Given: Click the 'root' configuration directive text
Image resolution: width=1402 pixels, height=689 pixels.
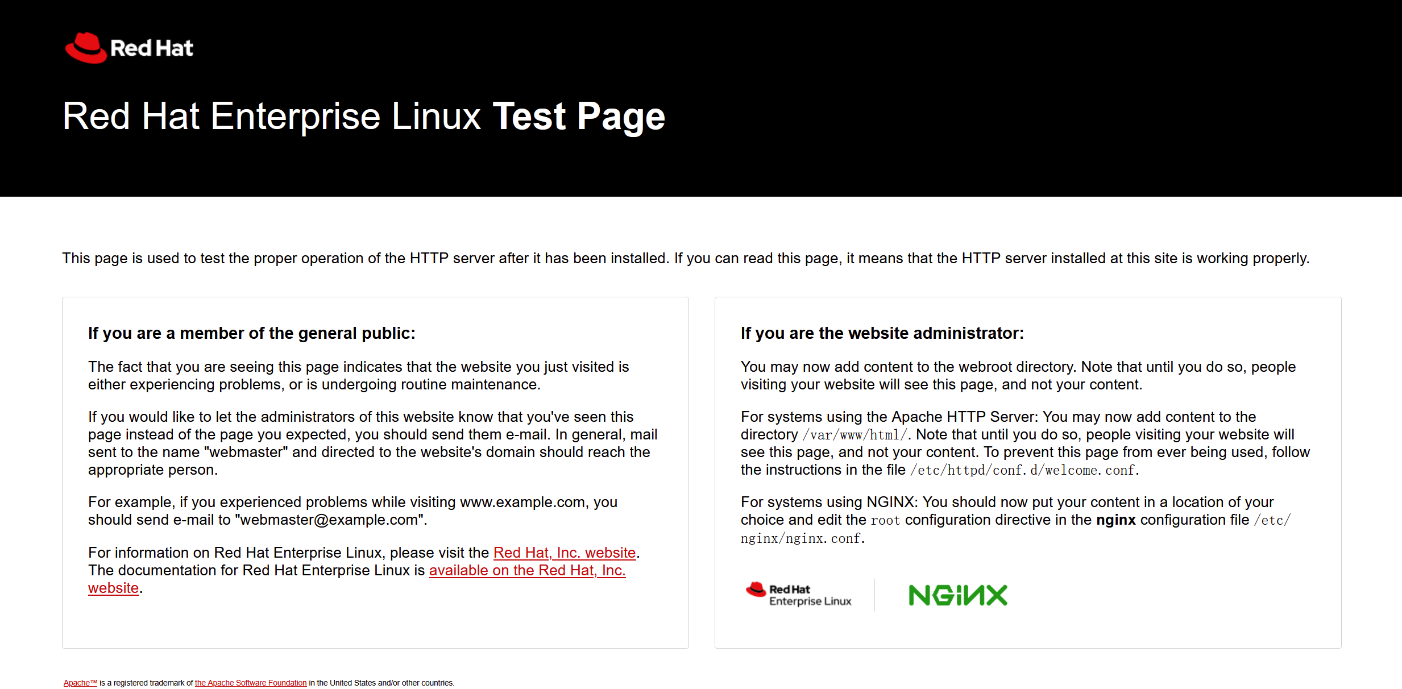Looking at the screenshot, I should (x=885, y=520).
